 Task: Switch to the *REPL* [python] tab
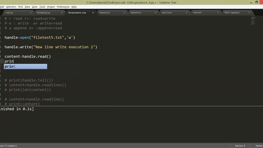[232, 13]
